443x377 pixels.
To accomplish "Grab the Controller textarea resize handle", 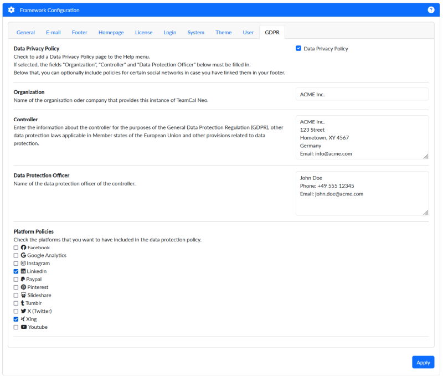I will click(425, 156).
